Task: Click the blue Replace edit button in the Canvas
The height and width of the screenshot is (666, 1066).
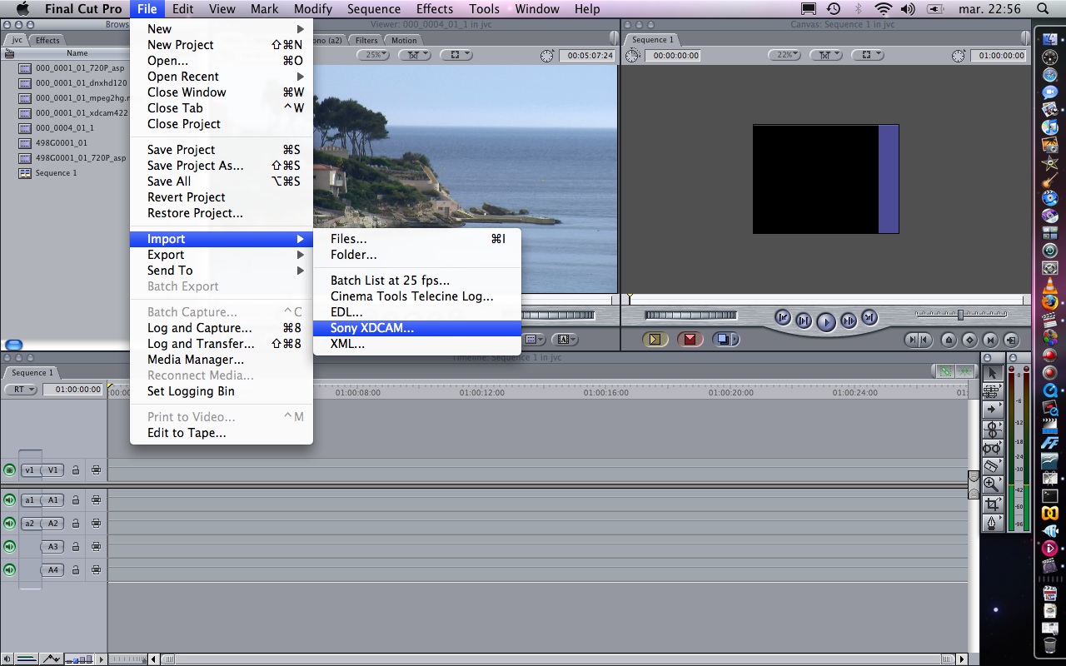Action: click(x=725, y=339)
